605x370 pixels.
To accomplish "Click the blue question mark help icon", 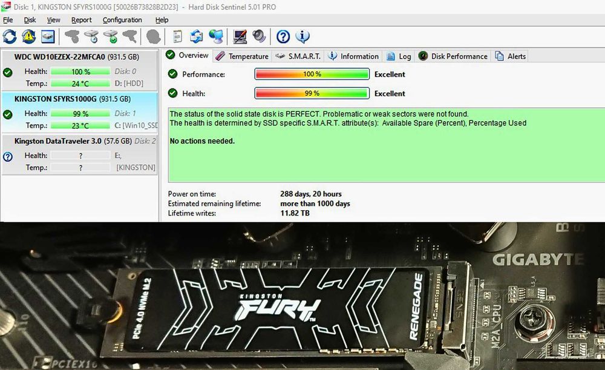I will pyautogui.click(x=283, y=37).
